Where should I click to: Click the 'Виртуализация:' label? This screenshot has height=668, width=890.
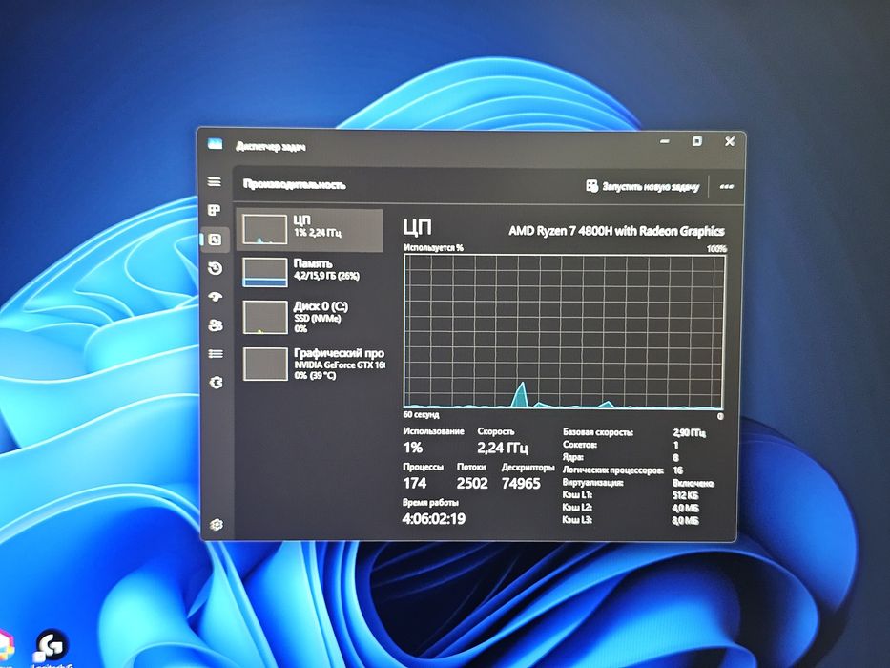pos(592,483)
